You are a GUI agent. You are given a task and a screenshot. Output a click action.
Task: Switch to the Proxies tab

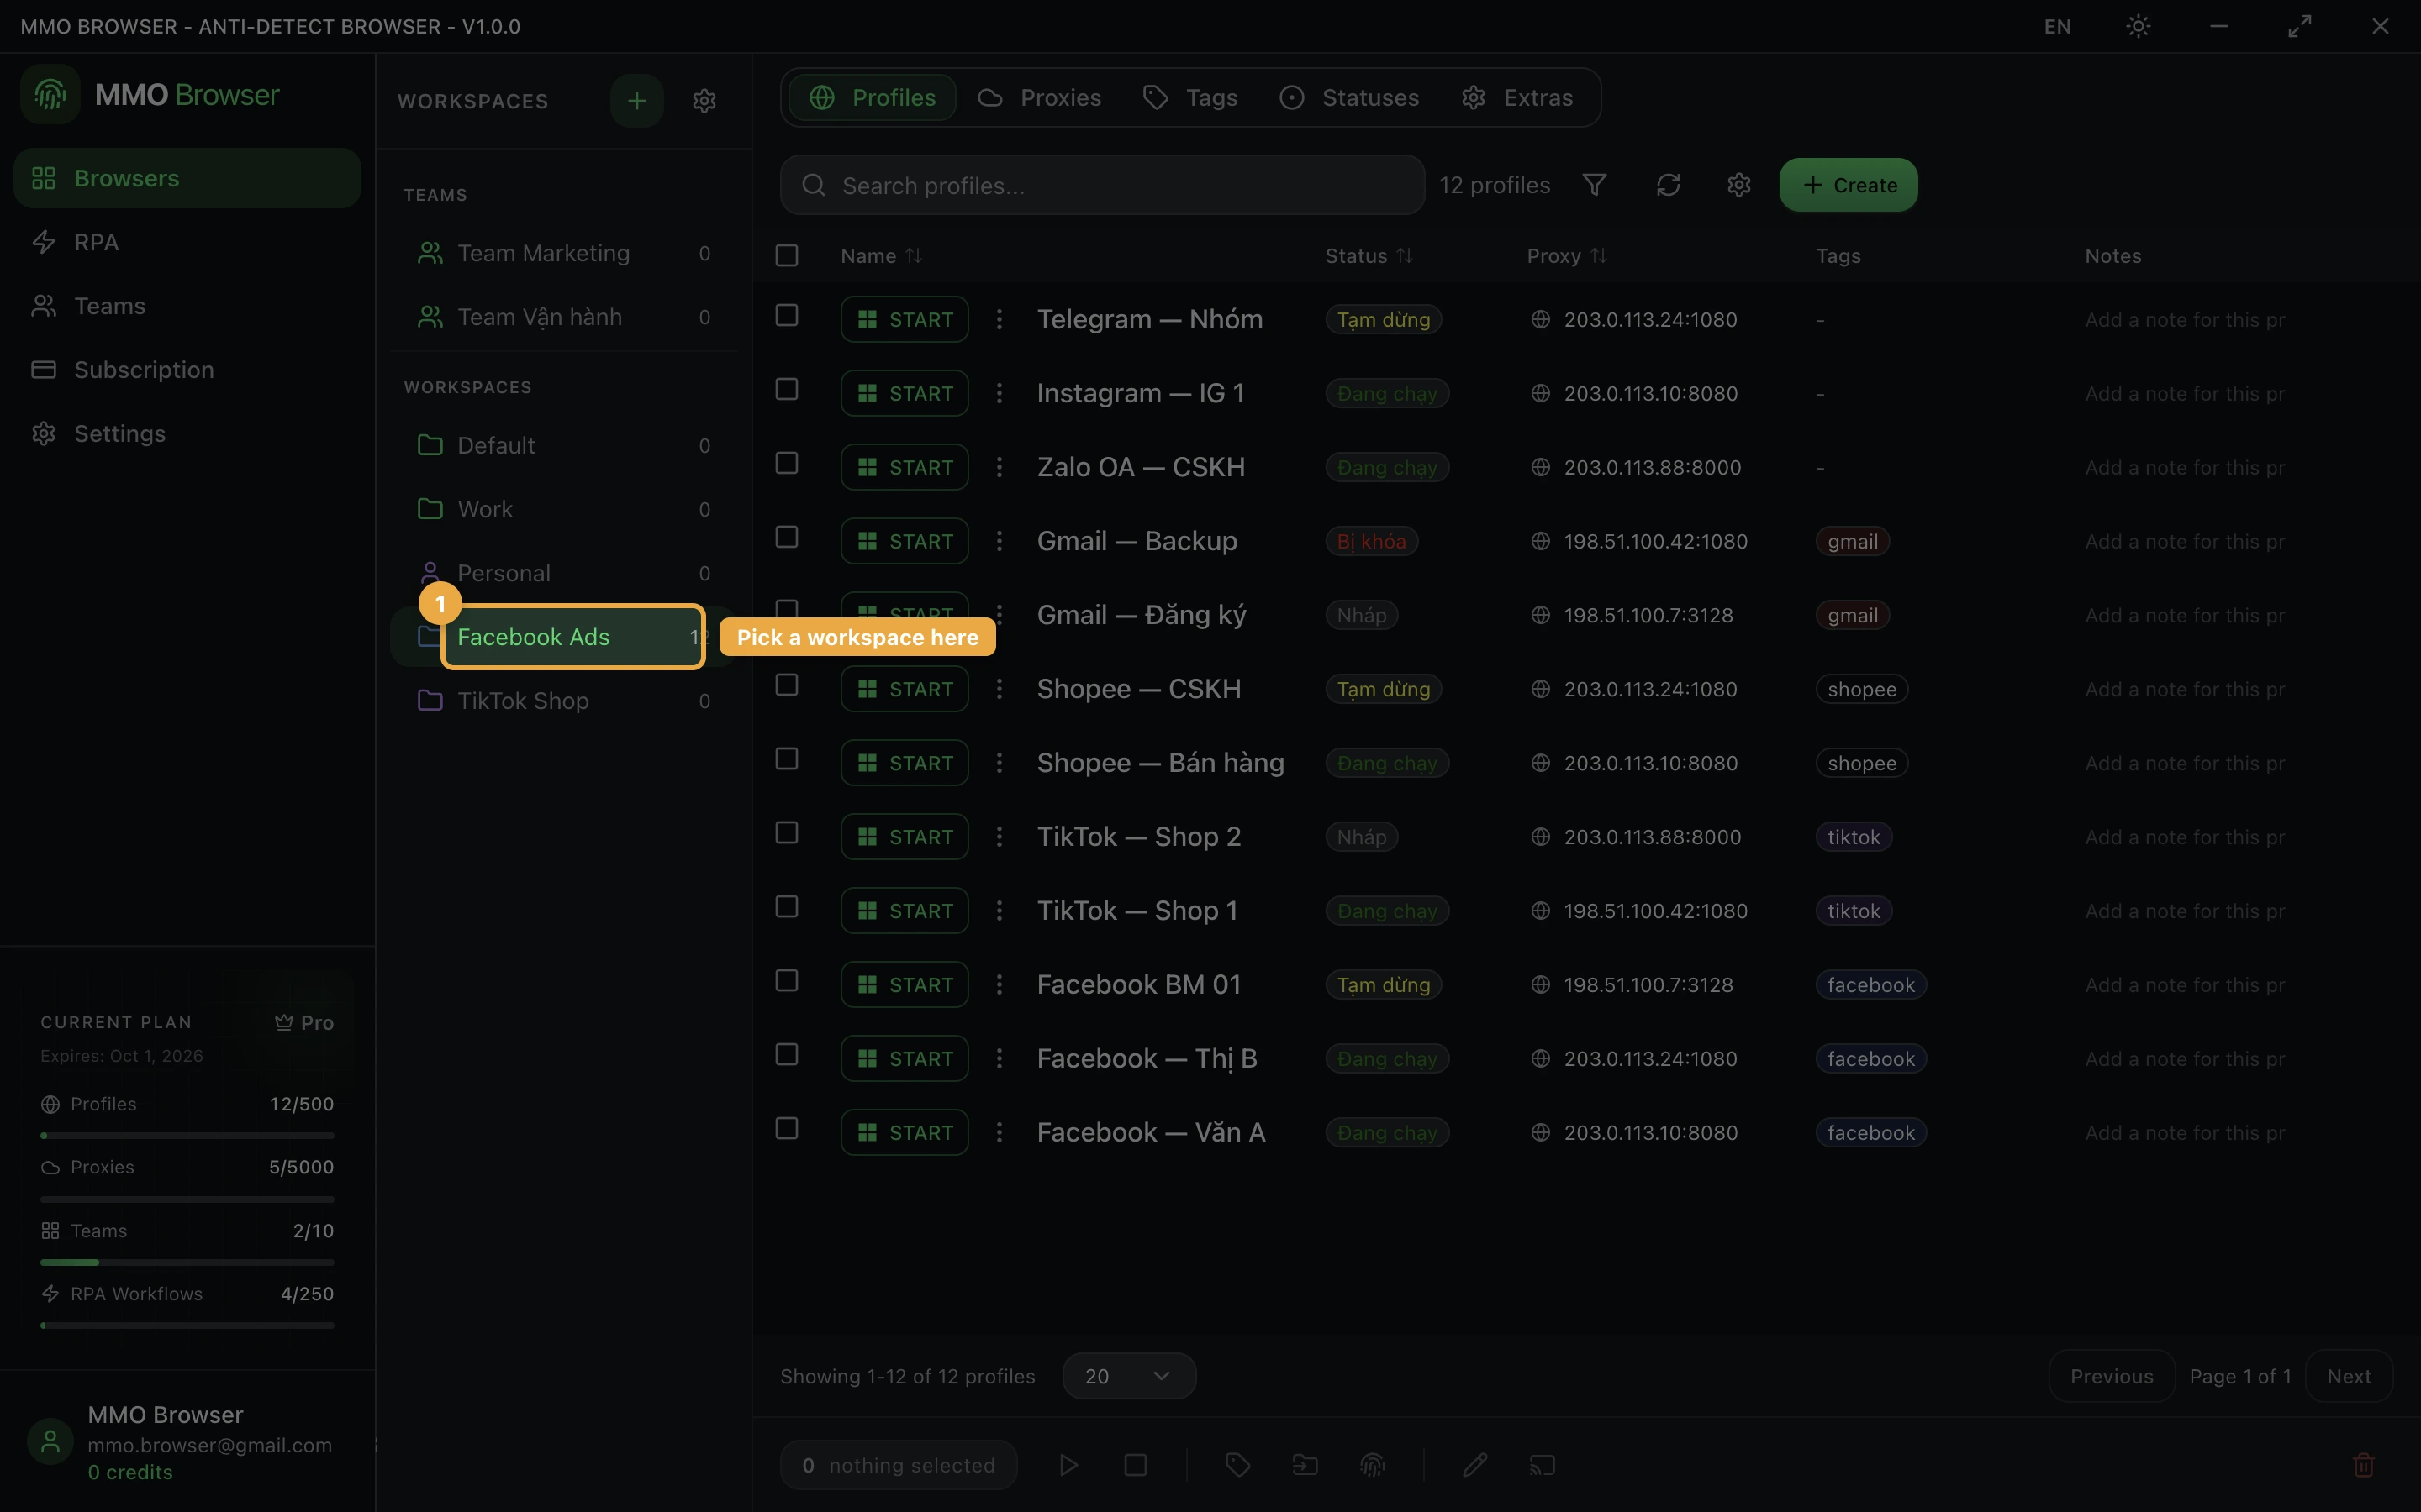1039,97
